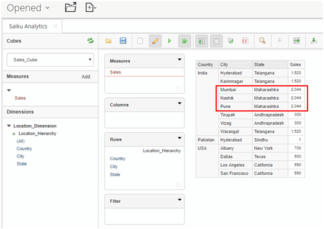Close the Saiku Analytics tab
This screenshot has height=229, width=324.
[x=55, y=26]
